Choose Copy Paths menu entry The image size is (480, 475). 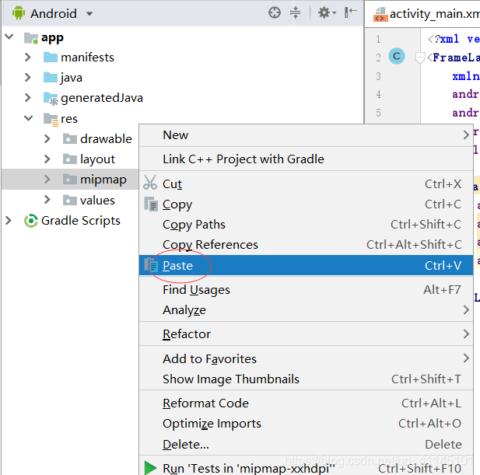click(x=306, y=225)
